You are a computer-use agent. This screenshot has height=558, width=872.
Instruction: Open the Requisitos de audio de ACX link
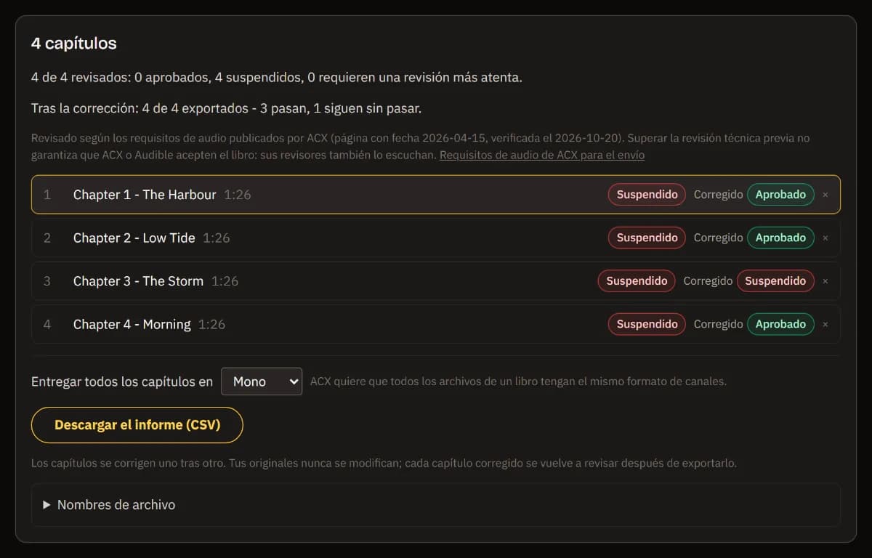[x=542, y=155]
